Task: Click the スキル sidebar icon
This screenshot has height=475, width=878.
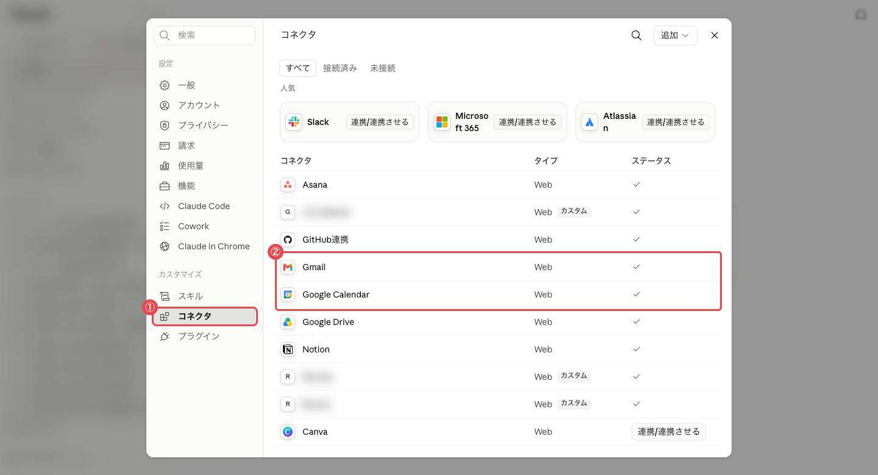Action: pyautogui.click(x=165, y=296)
